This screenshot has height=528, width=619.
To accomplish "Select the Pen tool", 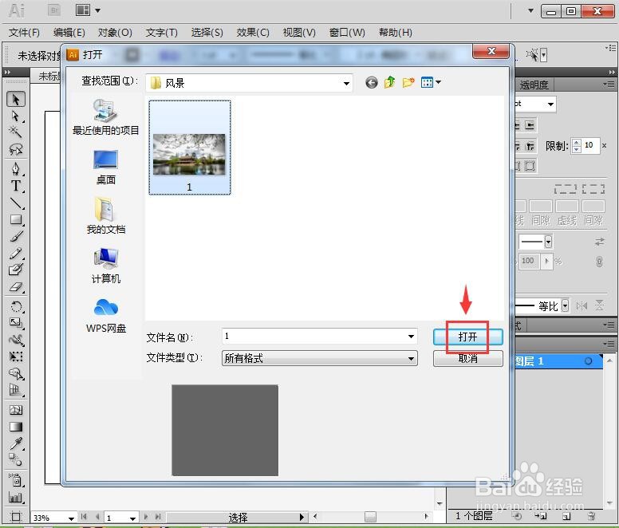I will [16, 169].
